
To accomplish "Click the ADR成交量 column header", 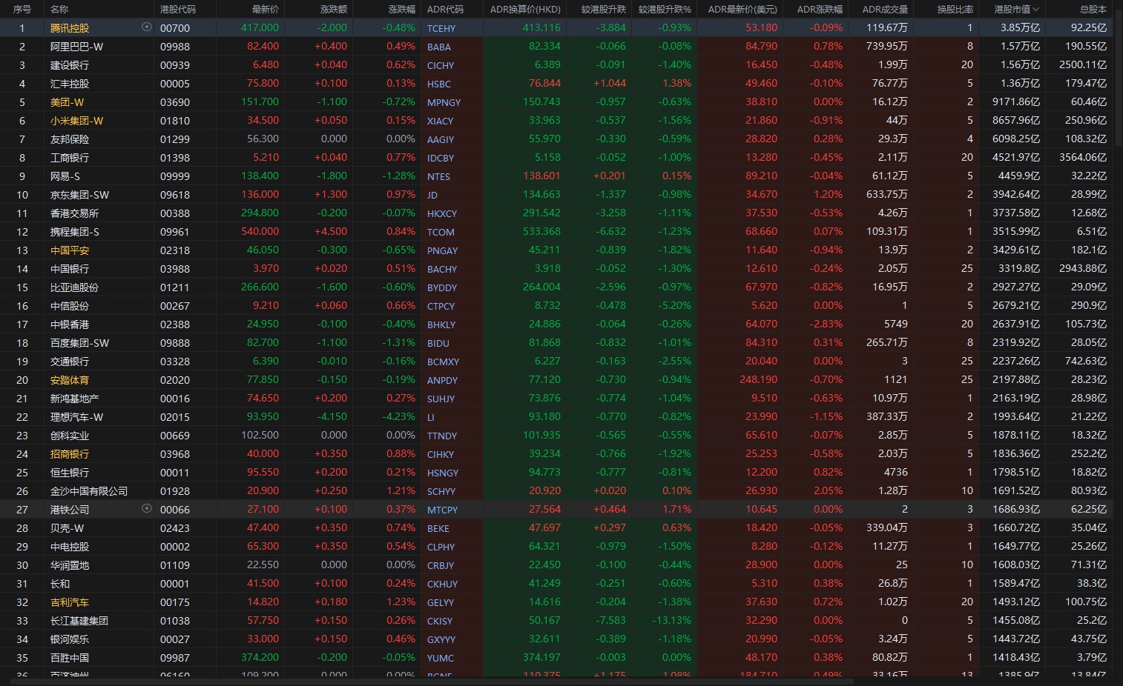I will coord(884,10).
